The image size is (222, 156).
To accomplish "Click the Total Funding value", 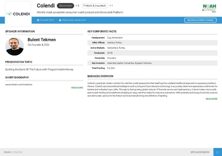I will (111, 68).
